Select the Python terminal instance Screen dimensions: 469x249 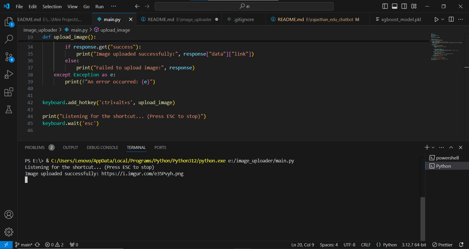pyautogui.click(x=447, y=166)
